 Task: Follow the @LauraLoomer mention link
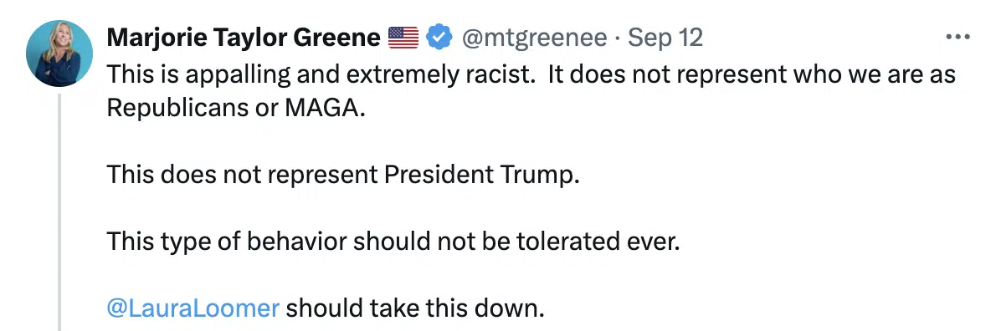pyautogui.click(x=193, y=308)
